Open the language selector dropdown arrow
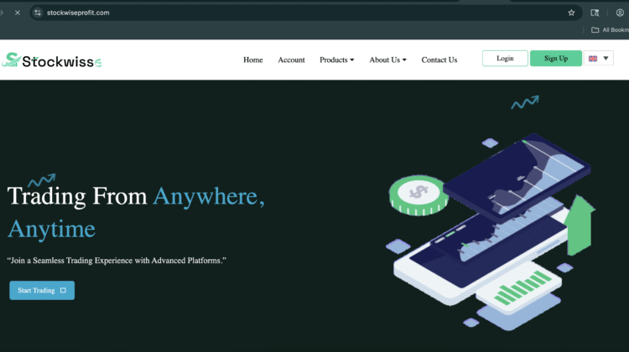The width and height of the screenshot is (629, 352). pyautogui.click(x=606, y=59)
